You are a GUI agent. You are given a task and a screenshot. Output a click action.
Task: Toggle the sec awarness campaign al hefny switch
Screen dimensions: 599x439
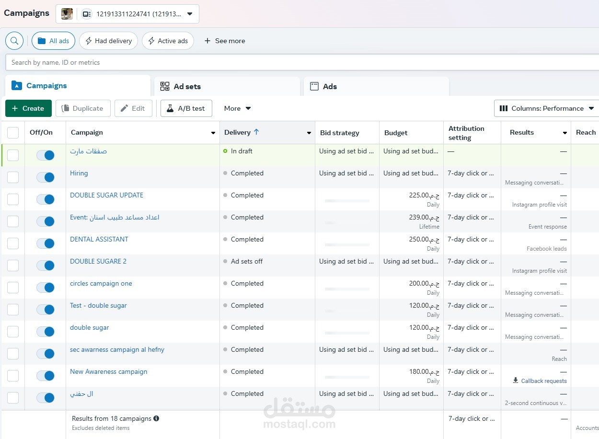click(46, 353)
